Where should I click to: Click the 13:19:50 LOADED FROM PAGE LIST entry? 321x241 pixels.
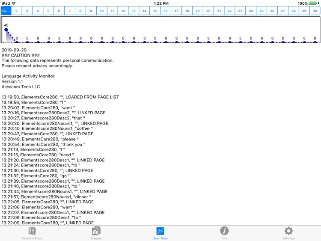click(60, 97)
